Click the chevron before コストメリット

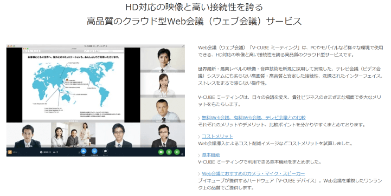[199, 137]
